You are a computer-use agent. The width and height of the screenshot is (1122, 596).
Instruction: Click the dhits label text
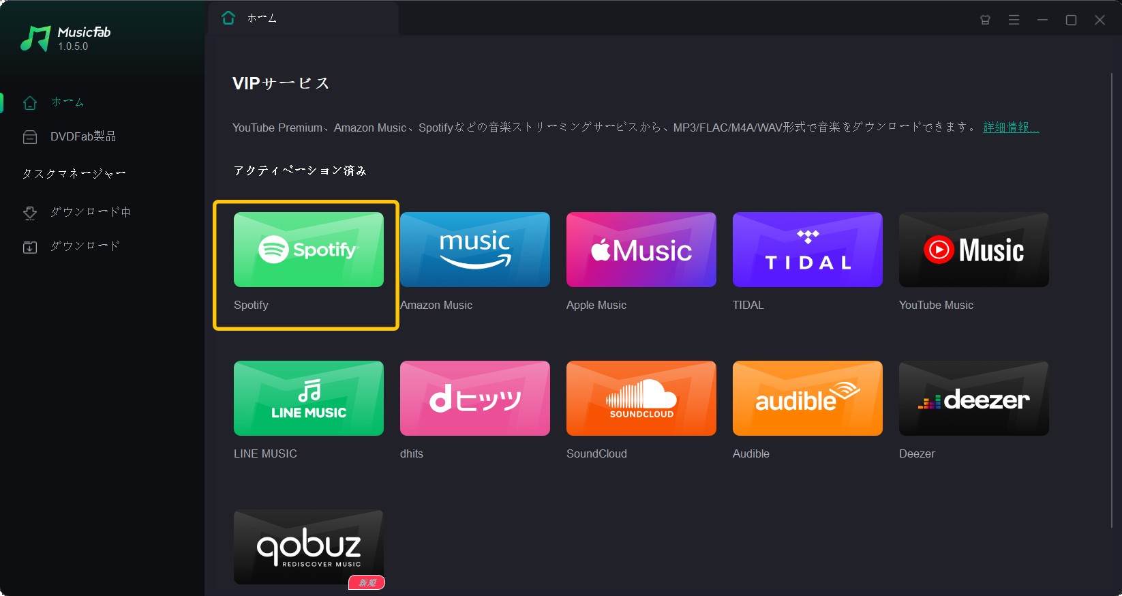(x=412, y=453)
